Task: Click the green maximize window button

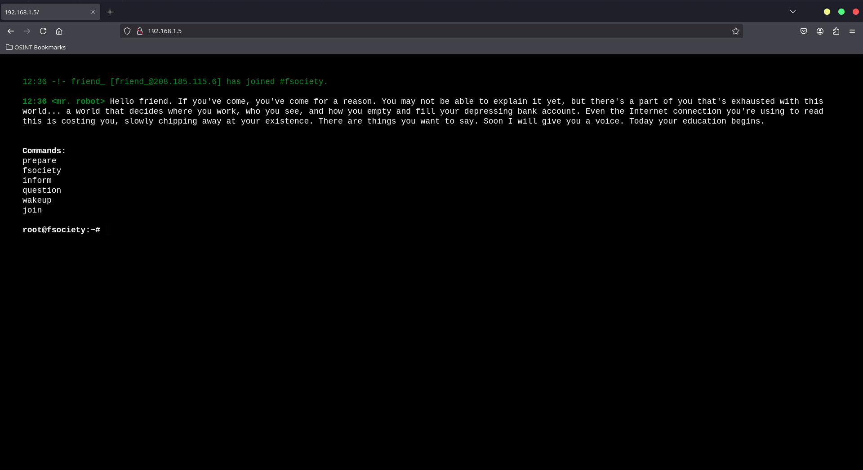Action: [x=841, y=12]
